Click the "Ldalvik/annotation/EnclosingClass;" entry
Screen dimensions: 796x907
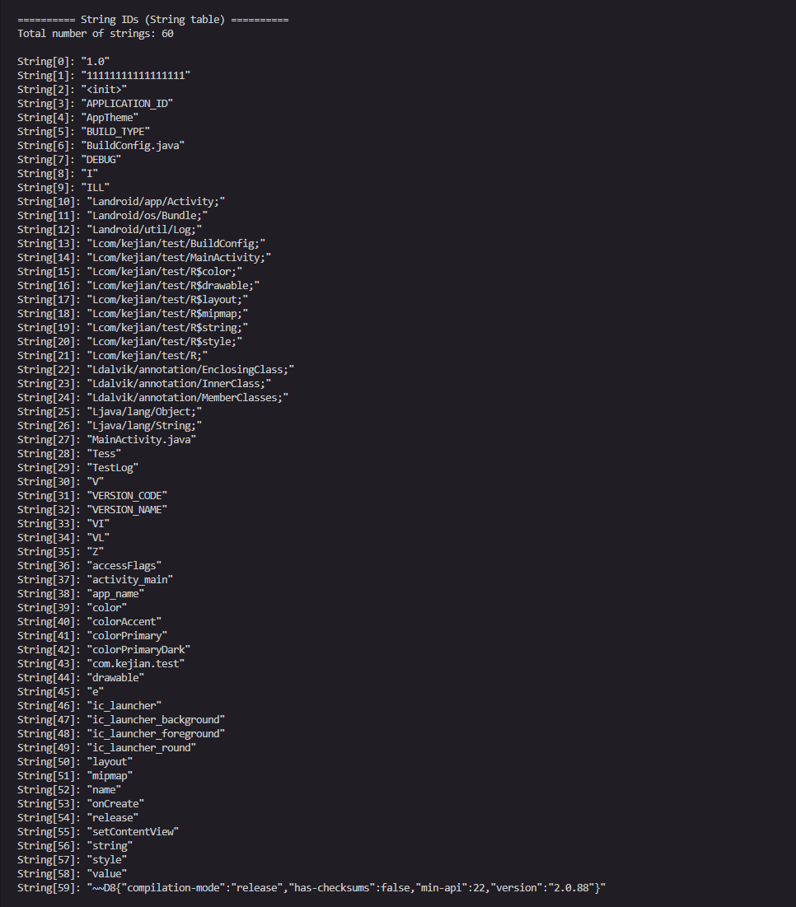(156, 370)
